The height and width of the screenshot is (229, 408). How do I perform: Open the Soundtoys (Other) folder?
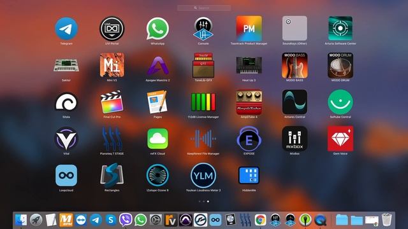[x=295, y=29]
